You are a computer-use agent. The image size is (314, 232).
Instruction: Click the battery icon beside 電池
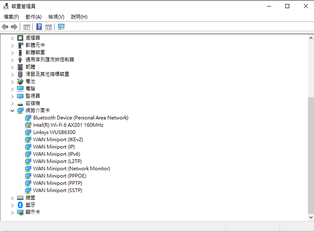coord(20,81)
